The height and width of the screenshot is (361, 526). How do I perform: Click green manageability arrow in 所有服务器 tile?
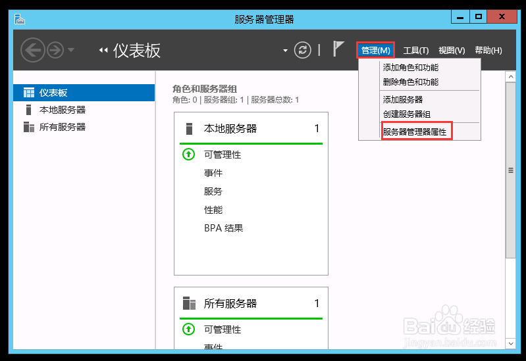pyautogui.click(x=188, y=329)
